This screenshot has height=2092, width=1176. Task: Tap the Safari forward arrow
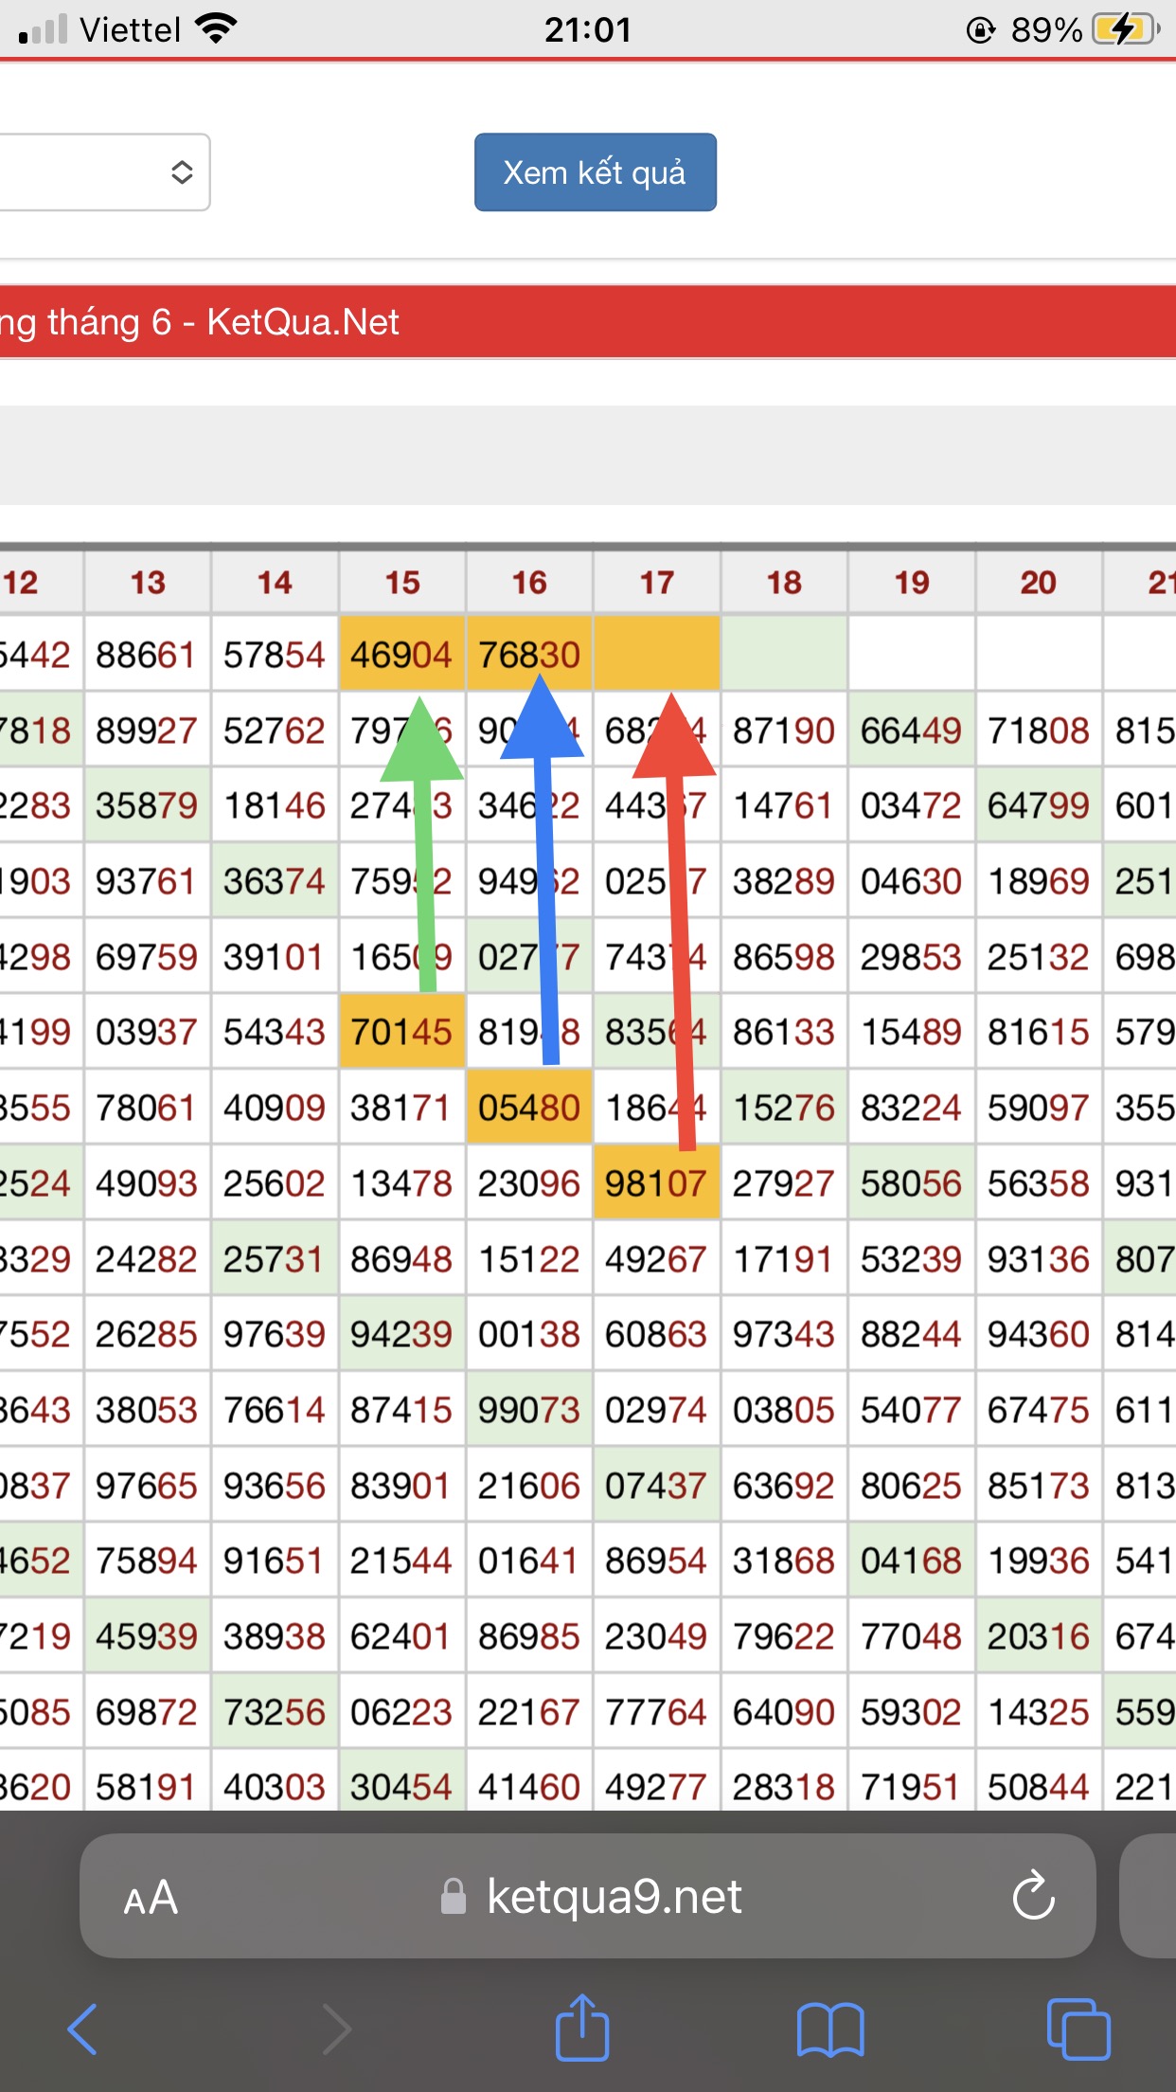pyautogui.click(x=336, y=2029)
